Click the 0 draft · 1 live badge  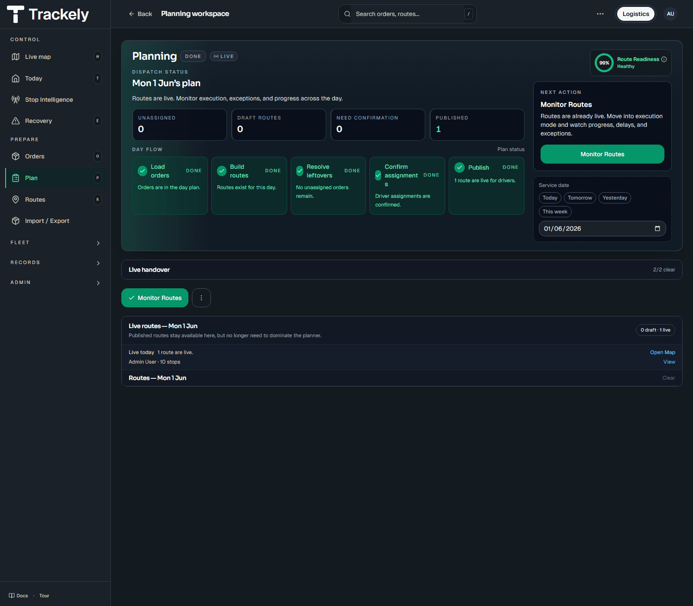[x=655, y=330]
